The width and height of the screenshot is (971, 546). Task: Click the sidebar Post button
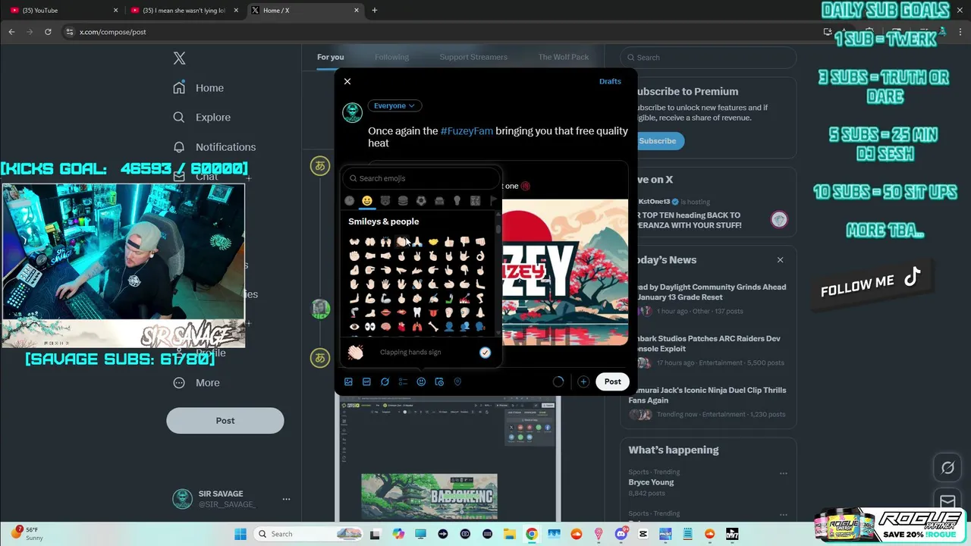point(225,421)
